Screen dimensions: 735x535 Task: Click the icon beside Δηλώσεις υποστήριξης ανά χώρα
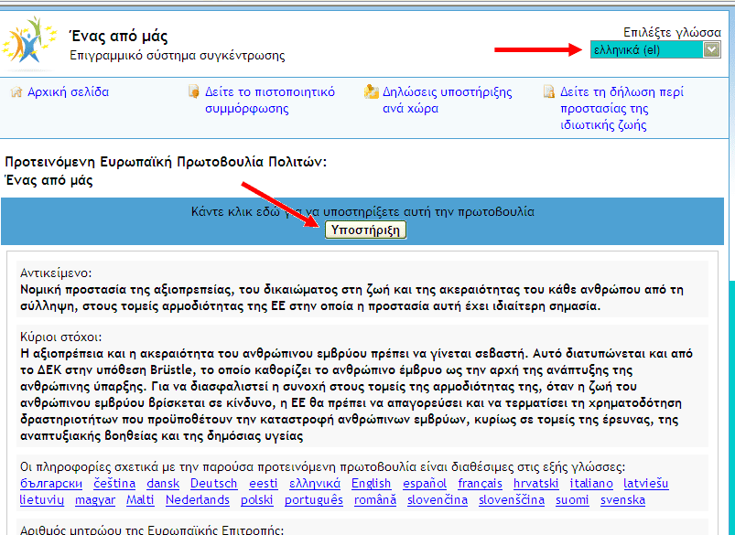pos(371,92)
